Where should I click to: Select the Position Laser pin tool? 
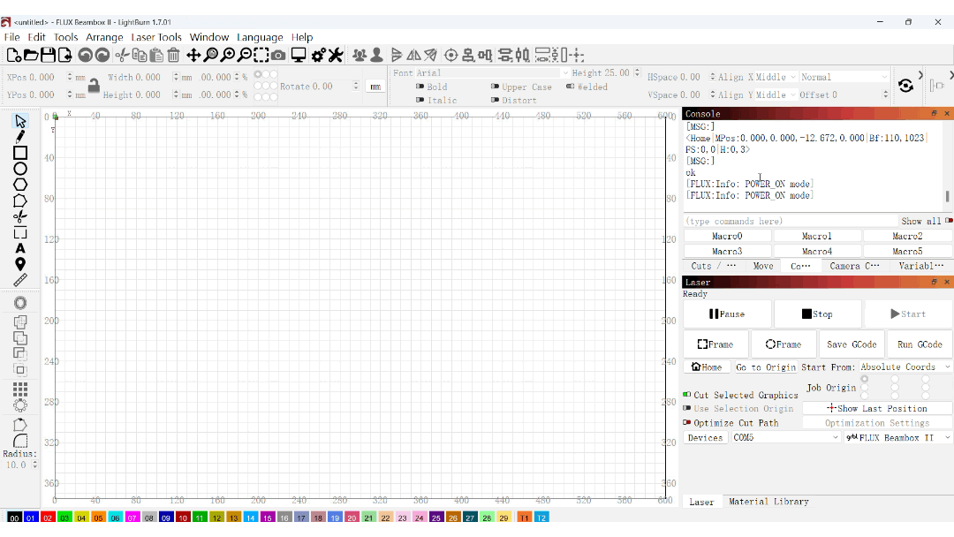pos(20,264)
